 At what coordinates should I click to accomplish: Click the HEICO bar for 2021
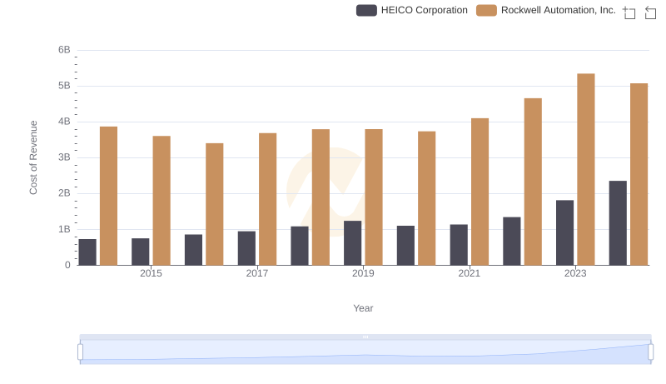click(x=459, y=245)
